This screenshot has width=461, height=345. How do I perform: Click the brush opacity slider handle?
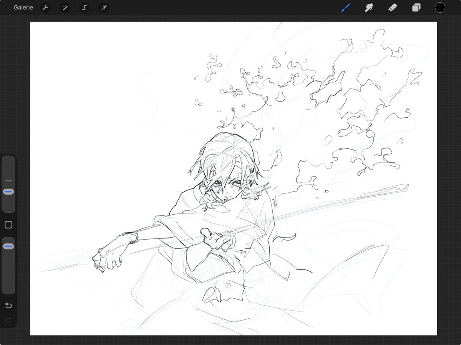click(8, 246)
